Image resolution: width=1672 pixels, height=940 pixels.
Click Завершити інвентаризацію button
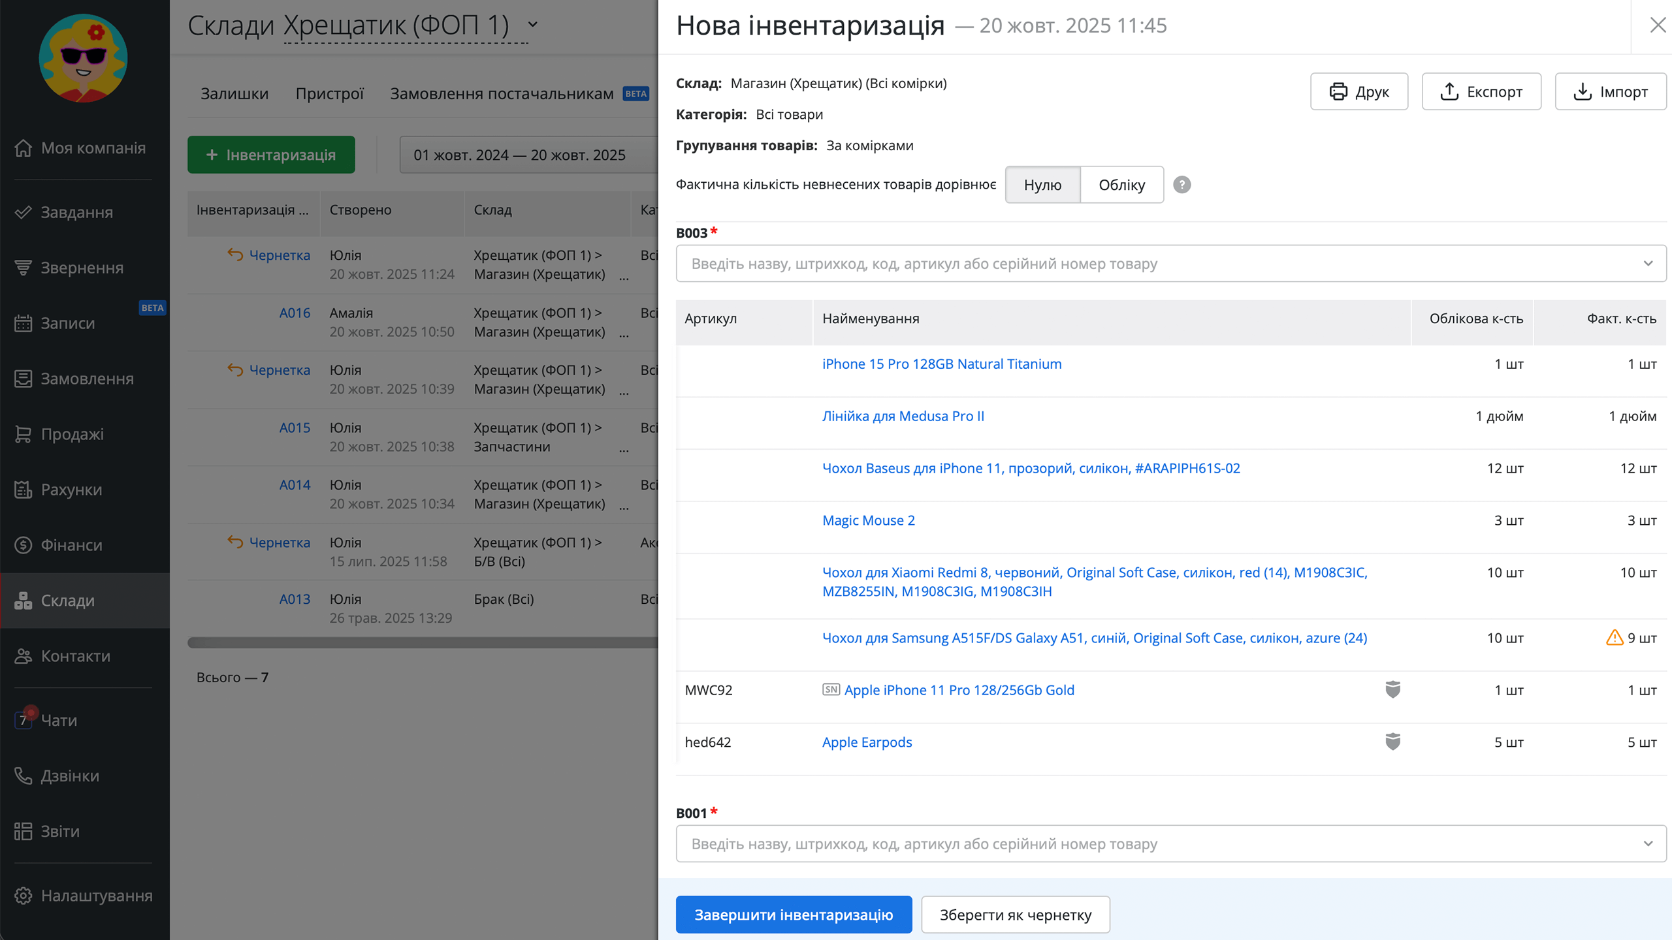pyautogui.click(x=794, y=915)
